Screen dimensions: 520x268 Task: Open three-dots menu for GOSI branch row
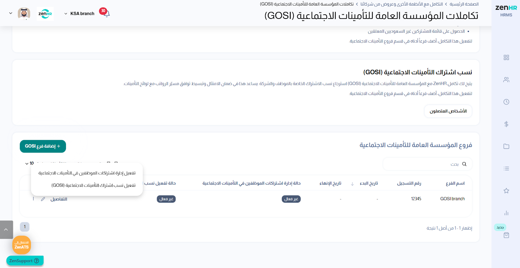click(33, 199)
